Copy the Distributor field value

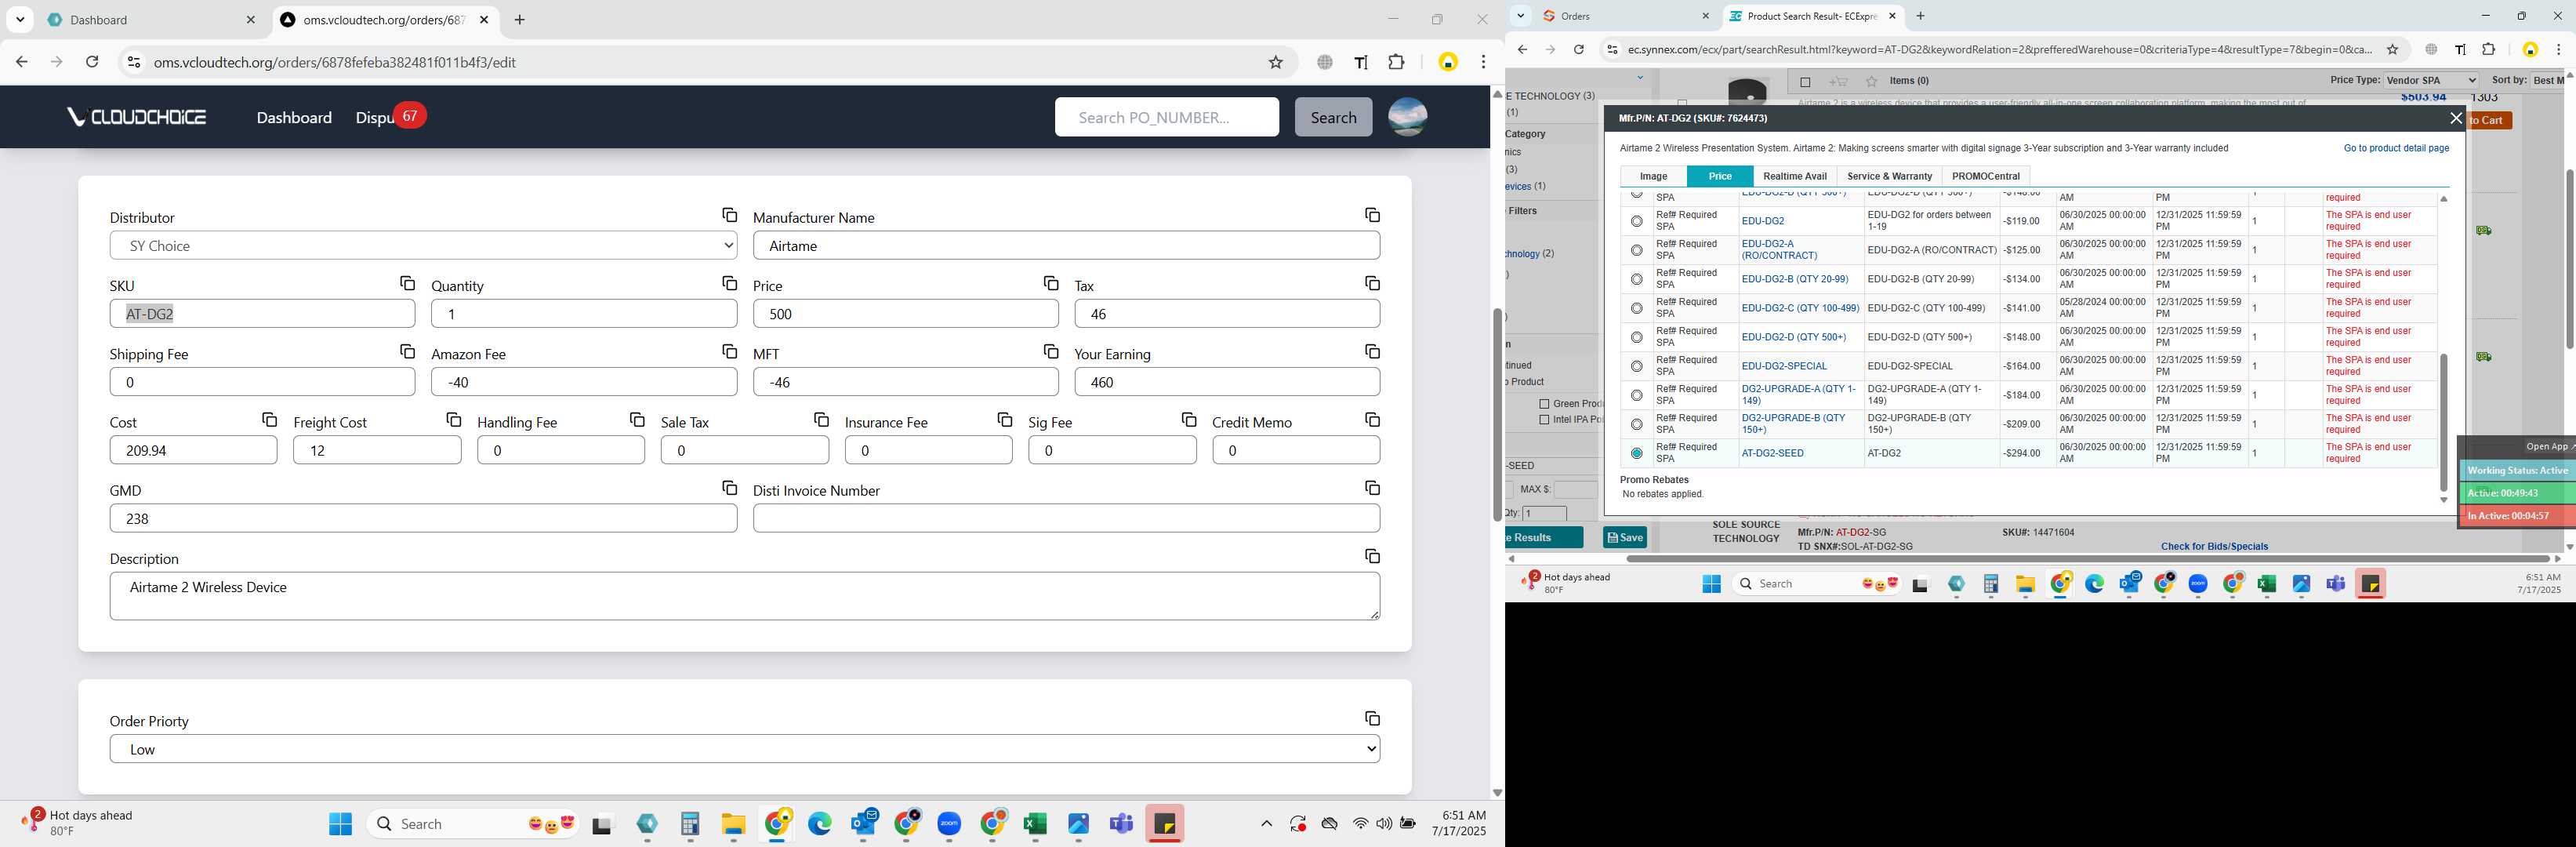[x=729, y=215]
